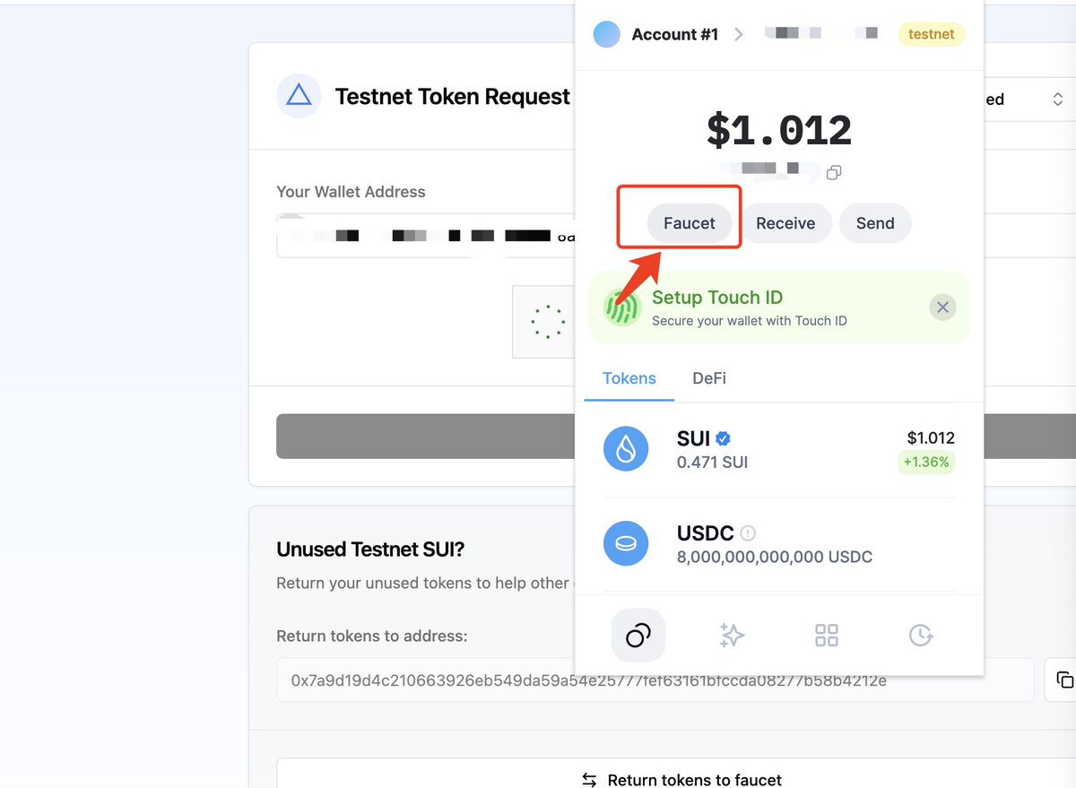The height and width of the screenshot is (788, 1076).
Task: Copy wallet address with copy icon
Action: coord(834,172)
